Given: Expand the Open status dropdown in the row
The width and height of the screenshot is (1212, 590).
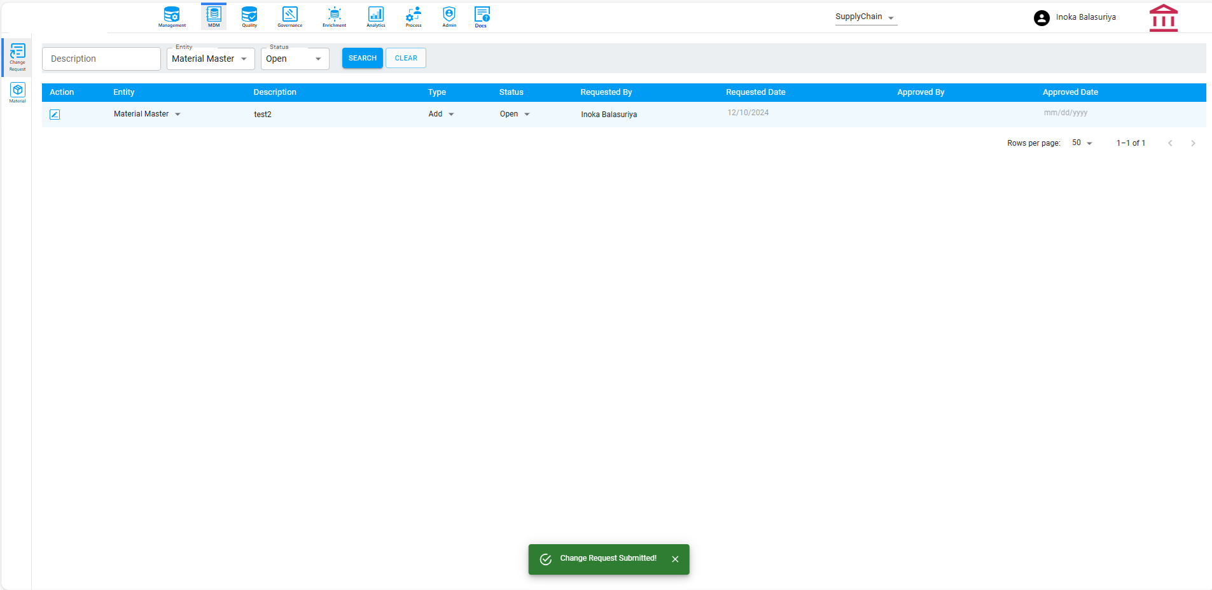Looking at the screenshot, I should coord(515,115).
